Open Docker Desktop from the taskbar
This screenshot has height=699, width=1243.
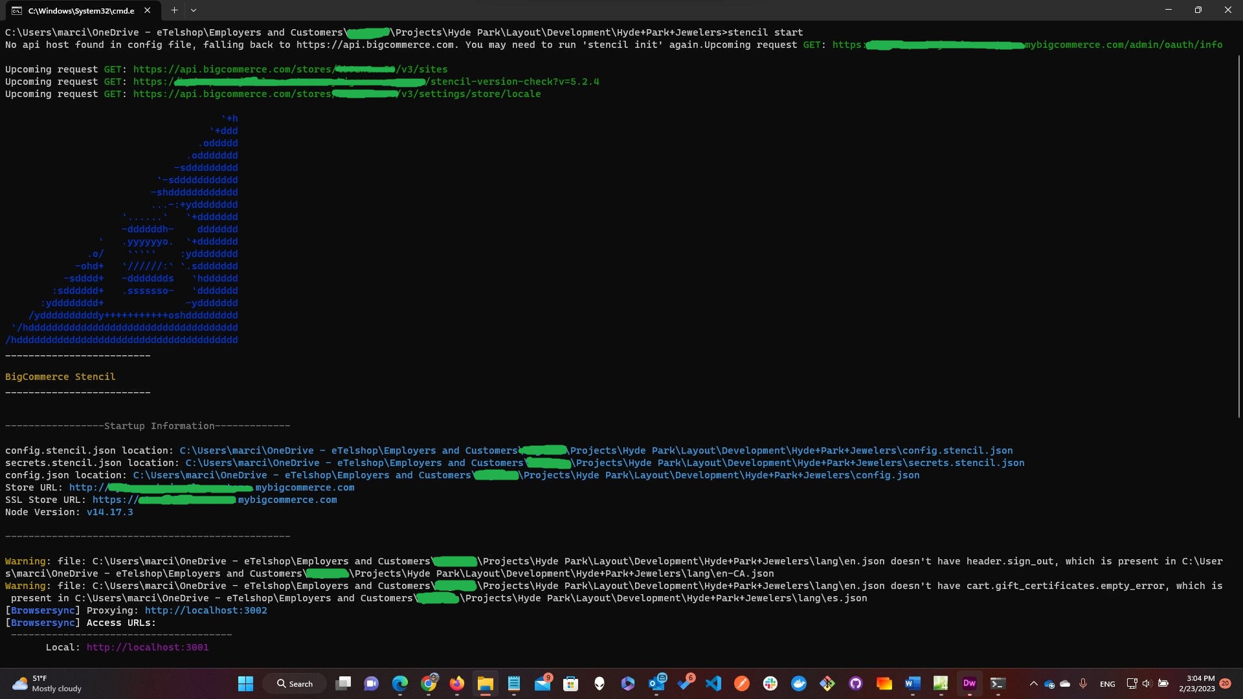[799, 683]
